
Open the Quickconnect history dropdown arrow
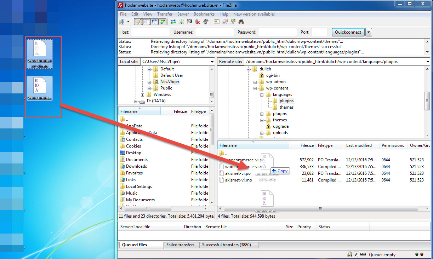coord(369,32)
